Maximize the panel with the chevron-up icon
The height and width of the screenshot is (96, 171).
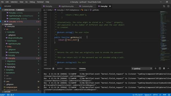coord(168,69)
